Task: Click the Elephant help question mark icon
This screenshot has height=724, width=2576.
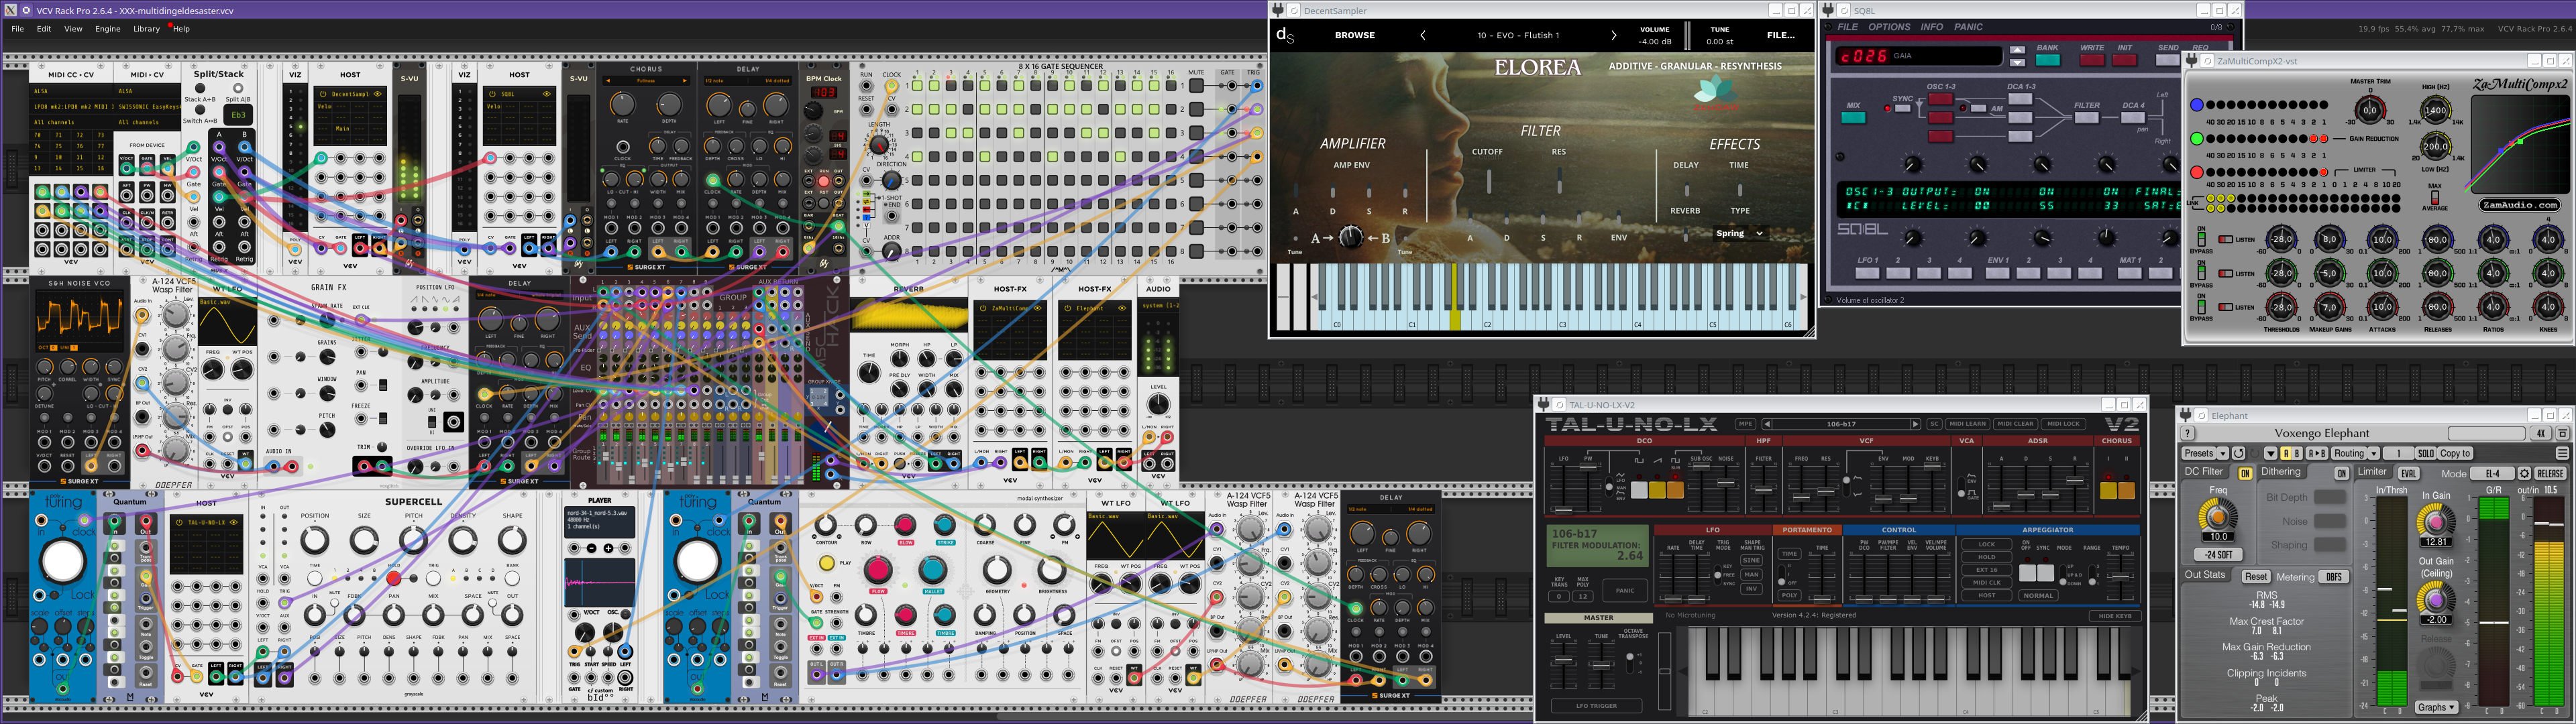Action: (2188, 433)
